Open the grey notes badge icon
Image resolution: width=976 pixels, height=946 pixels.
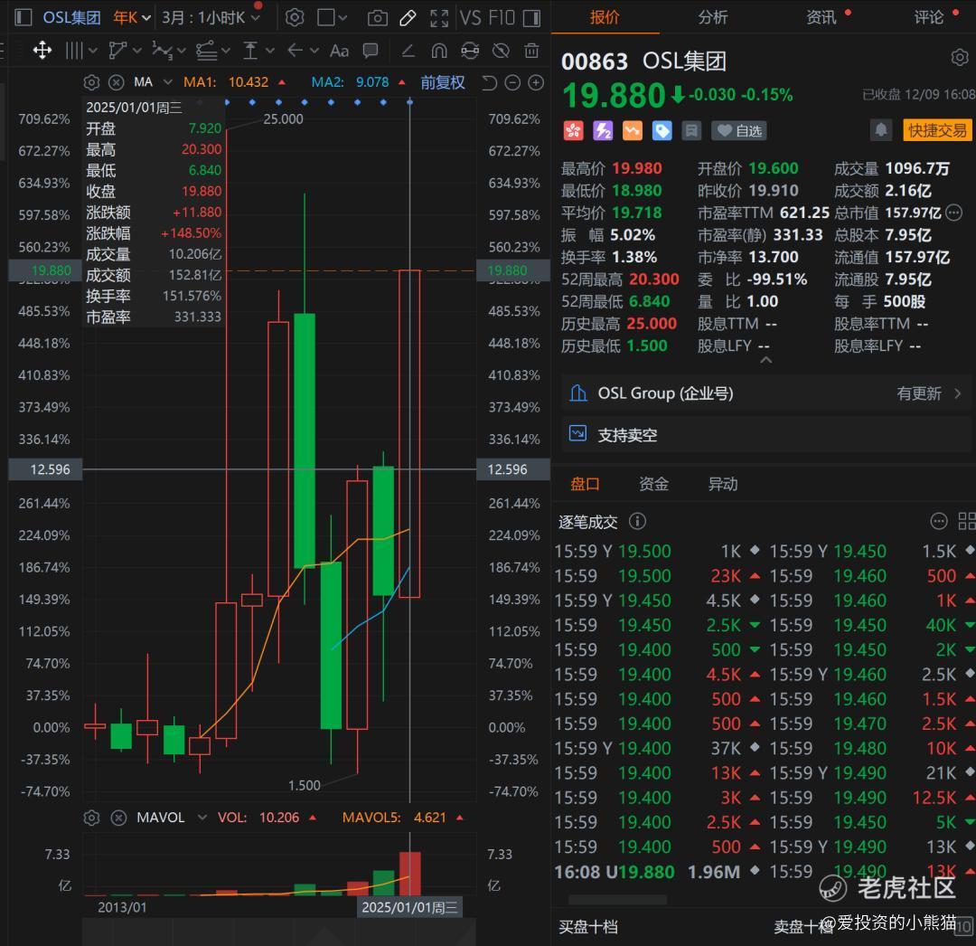tap(691, 131)
